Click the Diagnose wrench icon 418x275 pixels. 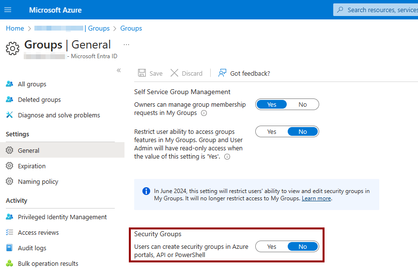(9, 115)
